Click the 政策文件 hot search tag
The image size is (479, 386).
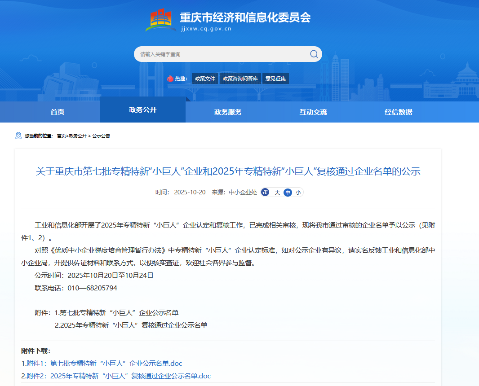point(205,79)
